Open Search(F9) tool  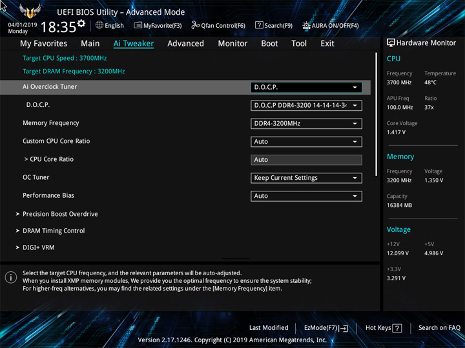click(274, 25)
